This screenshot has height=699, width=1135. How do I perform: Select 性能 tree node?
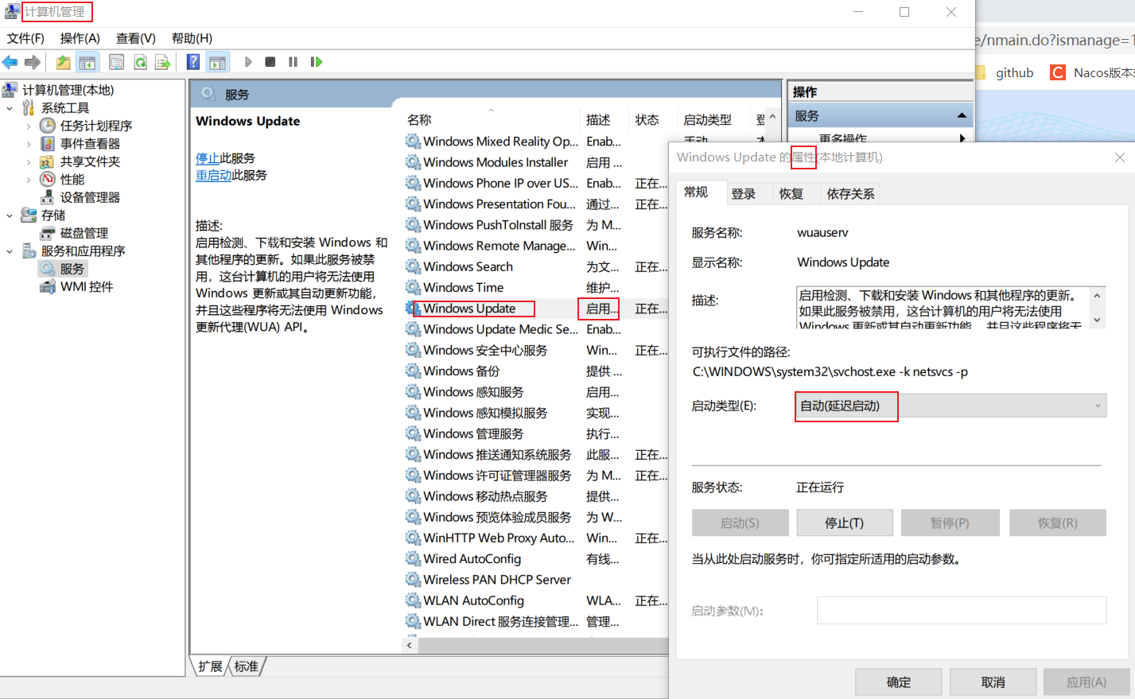tap(72, 180)
